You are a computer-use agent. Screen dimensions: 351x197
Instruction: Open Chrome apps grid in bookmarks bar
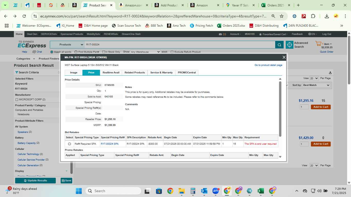[x=7, y=26]
